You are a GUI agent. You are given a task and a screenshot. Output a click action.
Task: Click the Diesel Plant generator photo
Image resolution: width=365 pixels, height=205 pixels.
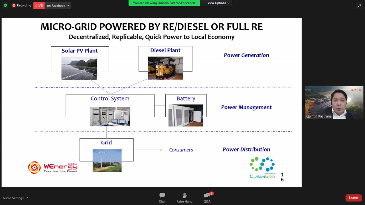(x=165, y=68)
